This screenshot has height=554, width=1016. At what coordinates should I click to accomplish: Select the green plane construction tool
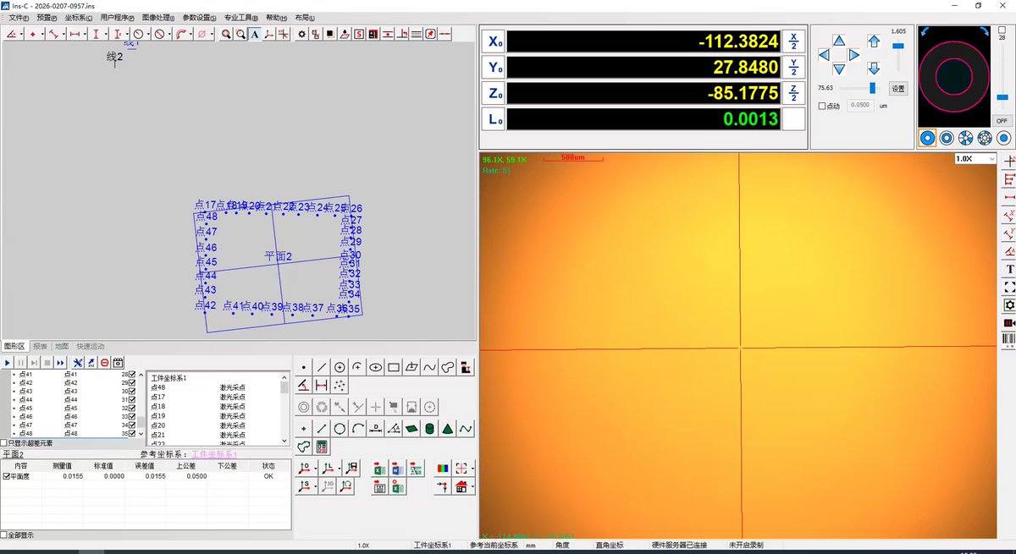pos(411,429)
